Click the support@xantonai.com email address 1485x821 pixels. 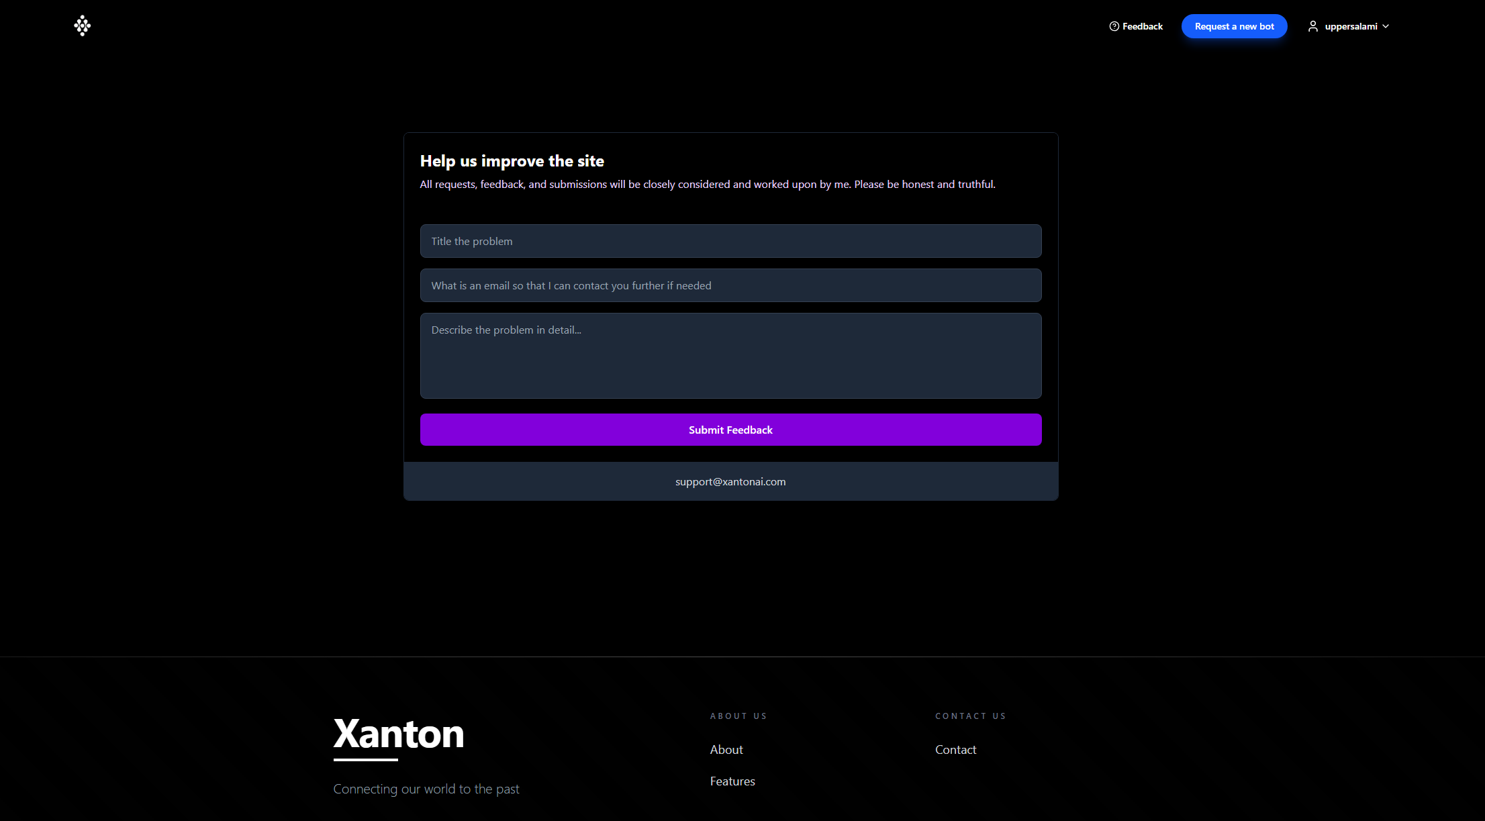[730, 481]
